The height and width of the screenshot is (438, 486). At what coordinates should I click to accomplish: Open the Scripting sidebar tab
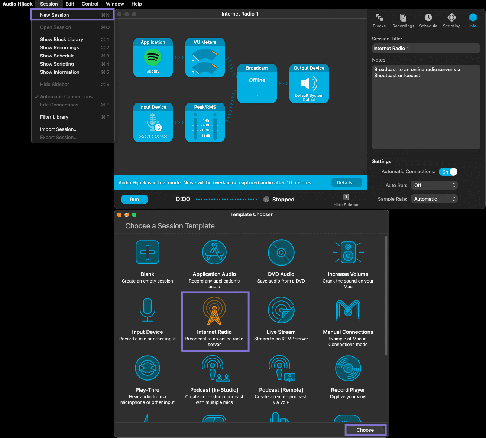tap(451, 21)
